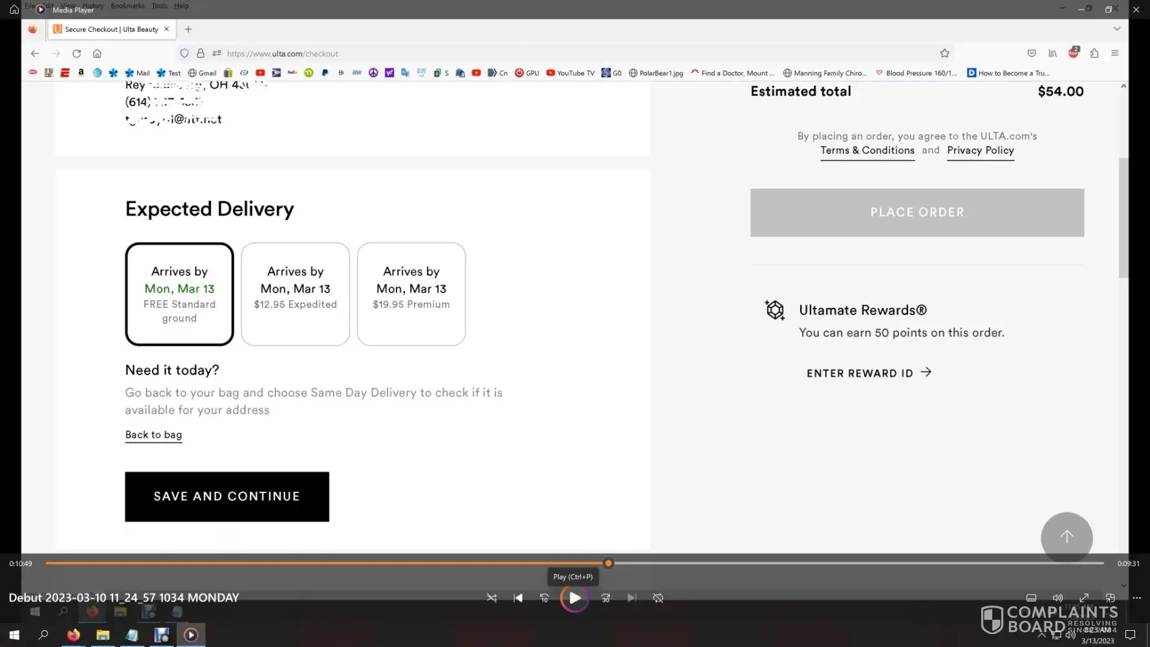Enter full screen using the expand arrows icon
Screen dimensions: 1150x647
(x=1084, y=598)
